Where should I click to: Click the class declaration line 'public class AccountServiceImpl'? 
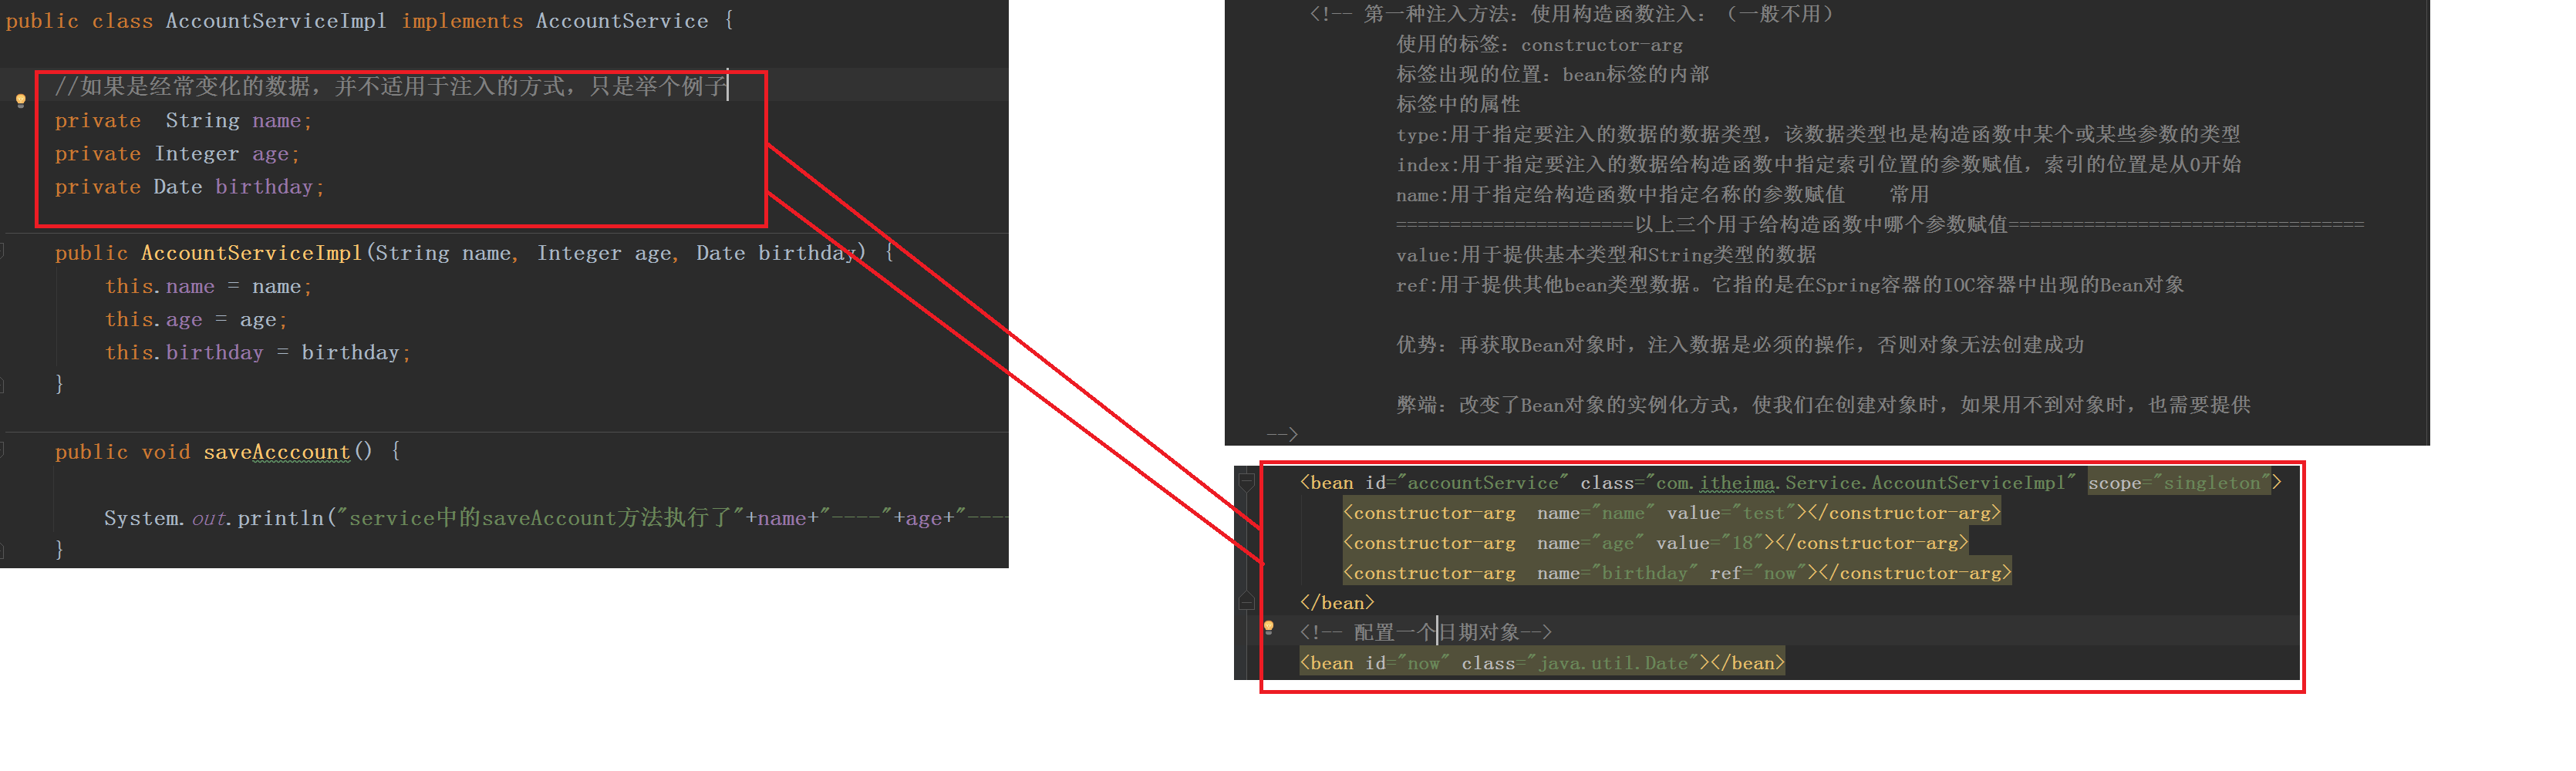click(370, 21)
